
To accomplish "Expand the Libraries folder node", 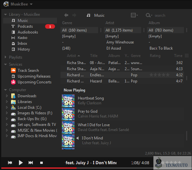I will (7, 101).
